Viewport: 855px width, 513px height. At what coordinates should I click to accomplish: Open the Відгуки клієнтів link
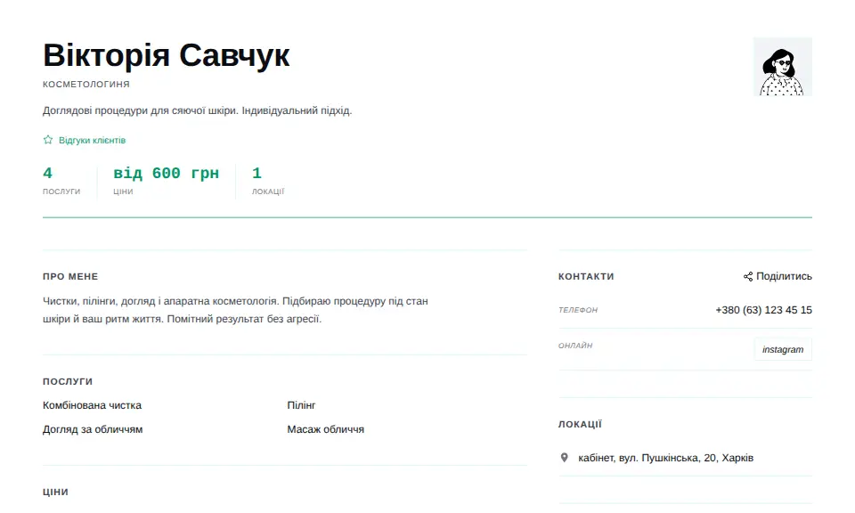92,140
